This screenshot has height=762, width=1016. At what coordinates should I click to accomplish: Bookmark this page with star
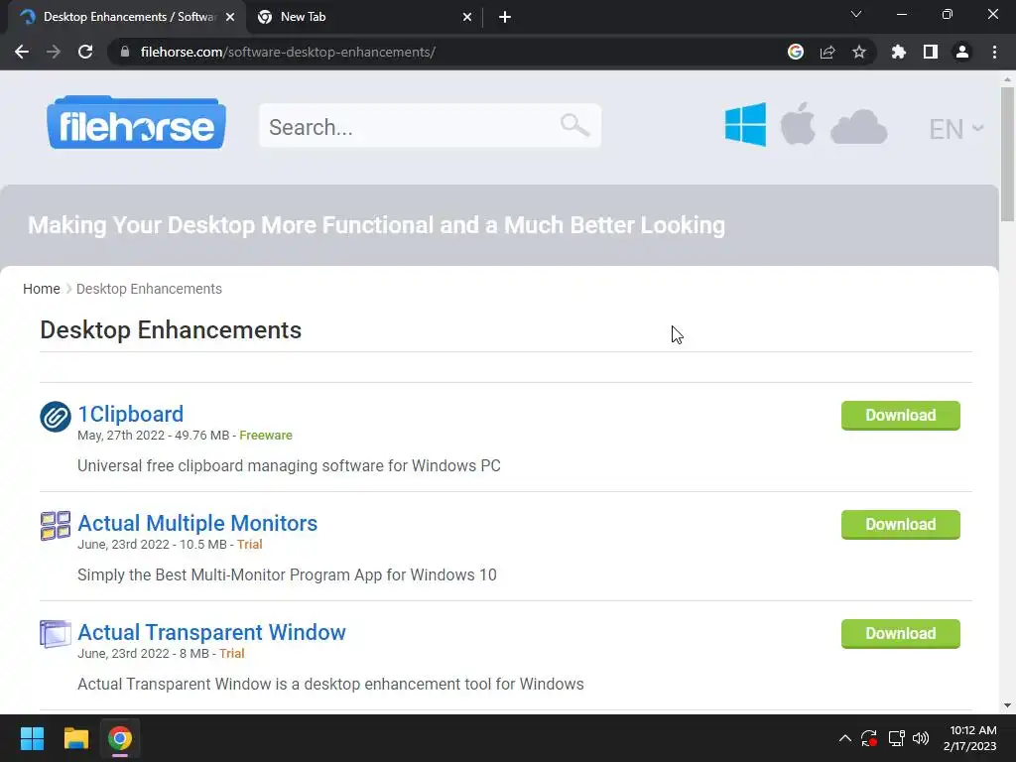pyautogui.click(x=859, y=52)
